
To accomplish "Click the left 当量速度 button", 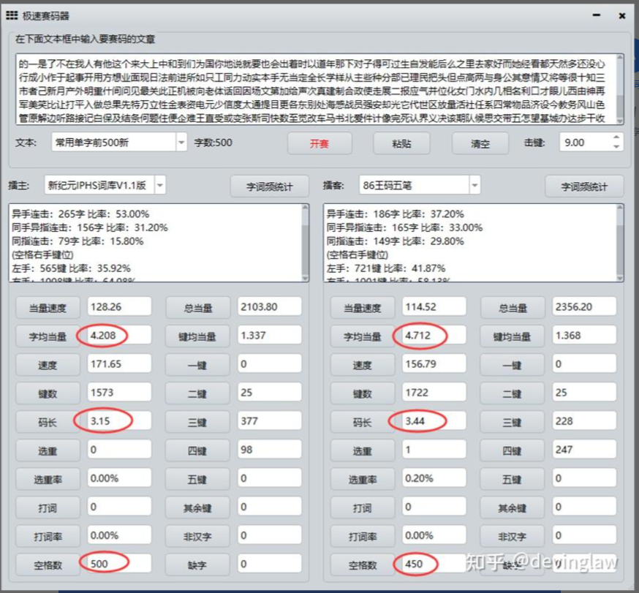I will coord(47,308).
